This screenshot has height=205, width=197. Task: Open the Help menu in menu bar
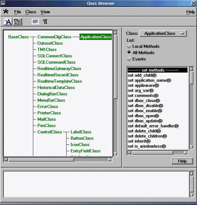pos(190,12)
